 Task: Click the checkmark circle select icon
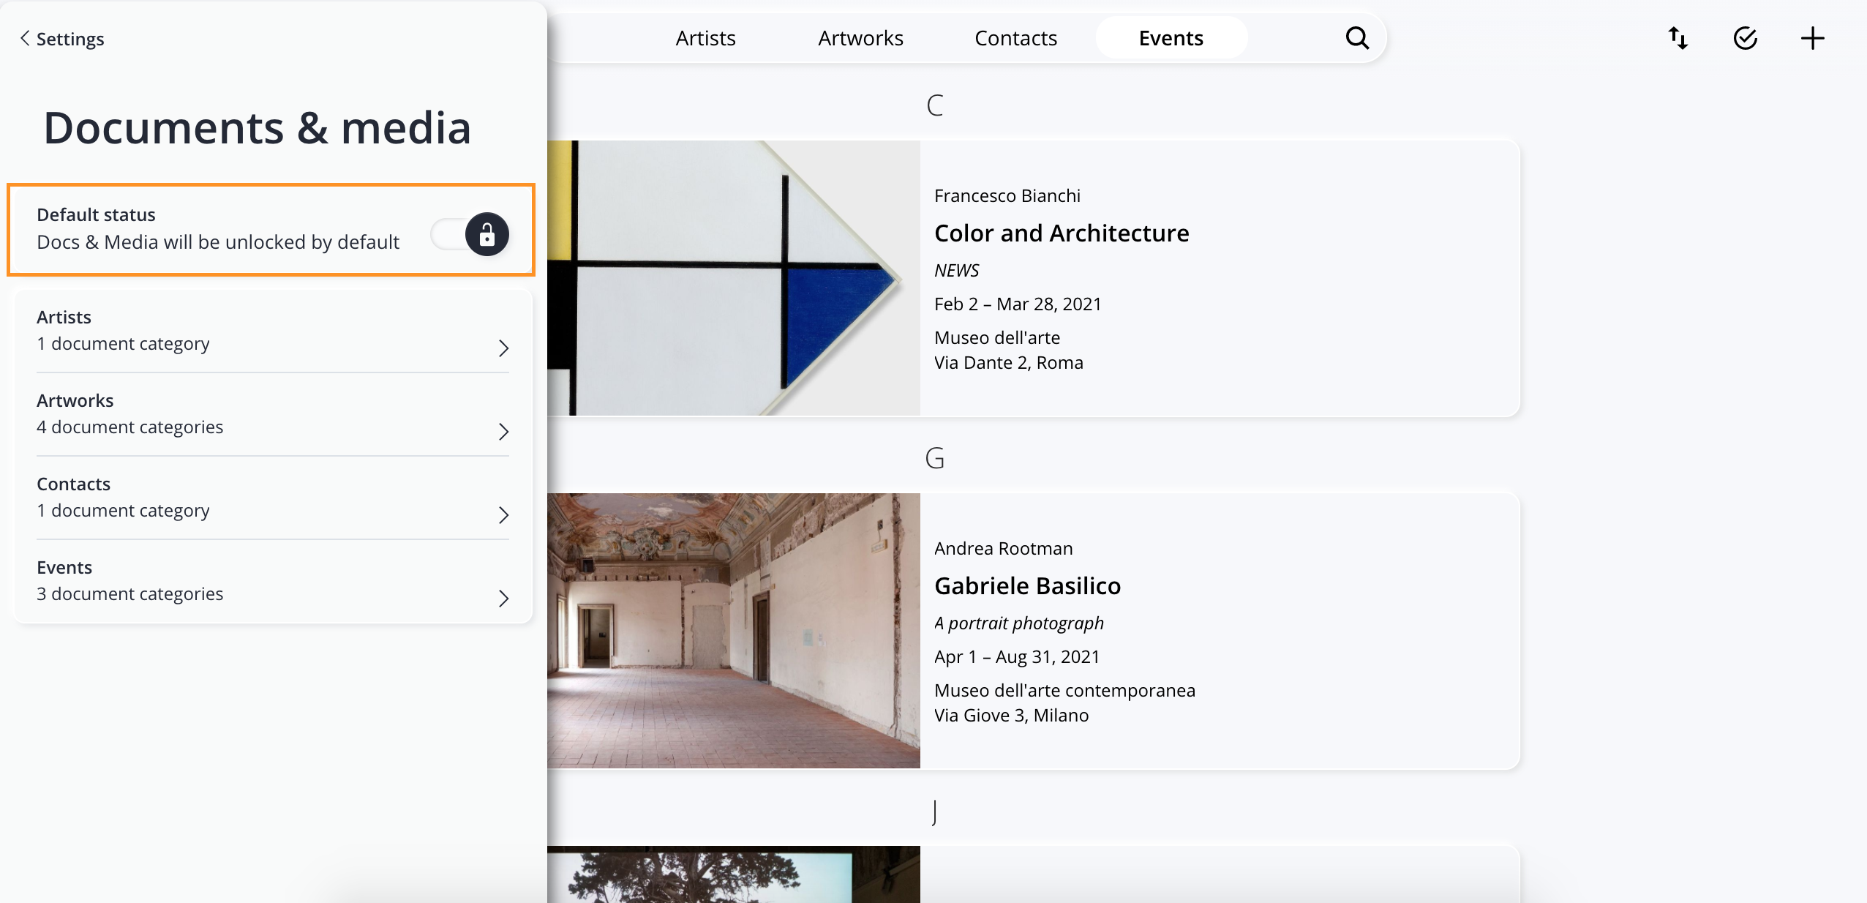(x=1746, y=38)
